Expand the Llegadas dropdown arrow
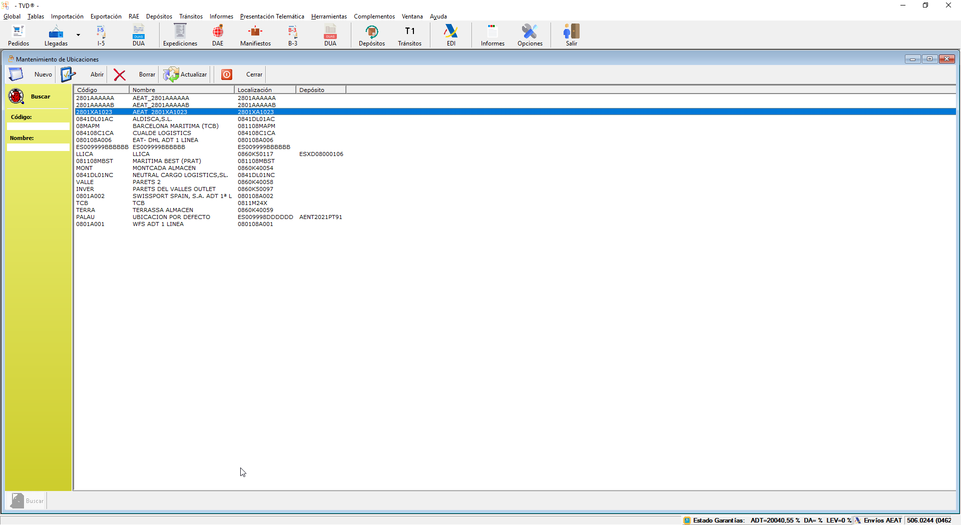Viewport: 961px width, 525px height. [x=78, y=35]
